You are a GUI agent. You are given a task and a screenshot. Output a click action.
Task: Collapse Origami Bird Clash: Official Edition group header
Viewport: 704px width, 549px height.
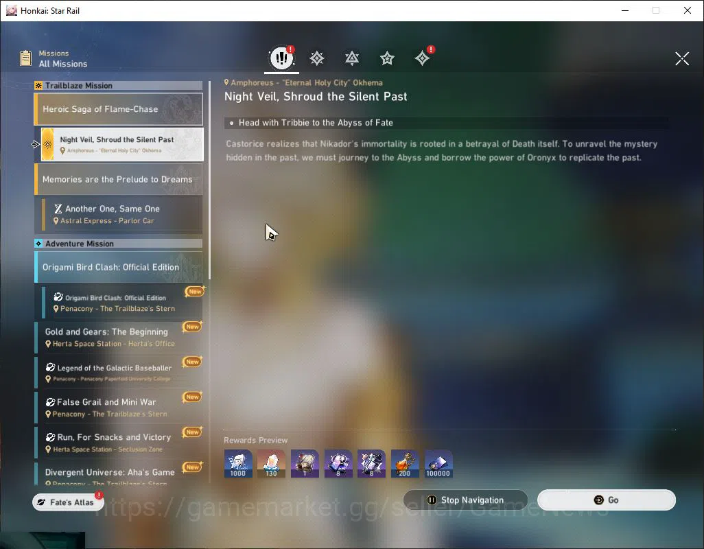click(x=119, y=267)
